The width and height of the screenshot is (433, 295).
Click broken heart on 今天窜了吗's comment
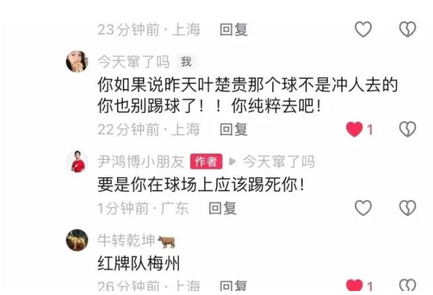click(408, 129)
